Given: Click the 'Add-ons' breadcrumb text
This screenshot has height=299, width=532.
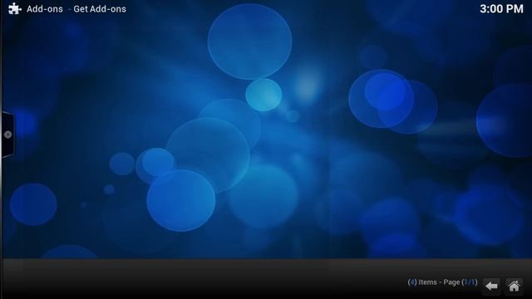Looking at the screenshot, I should 45,9.
